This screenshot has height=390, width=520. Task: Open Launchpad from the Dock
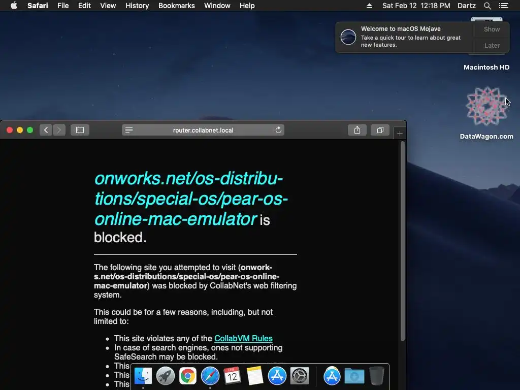pos(166,376)
